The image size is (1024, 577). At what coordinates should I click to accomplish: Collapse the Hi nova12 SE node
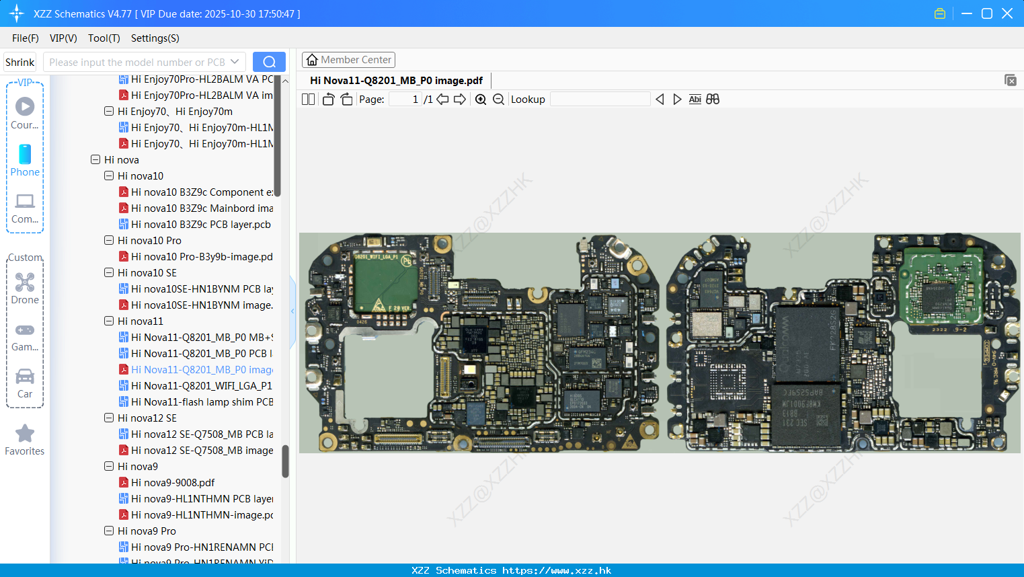(x=109, y=418)
